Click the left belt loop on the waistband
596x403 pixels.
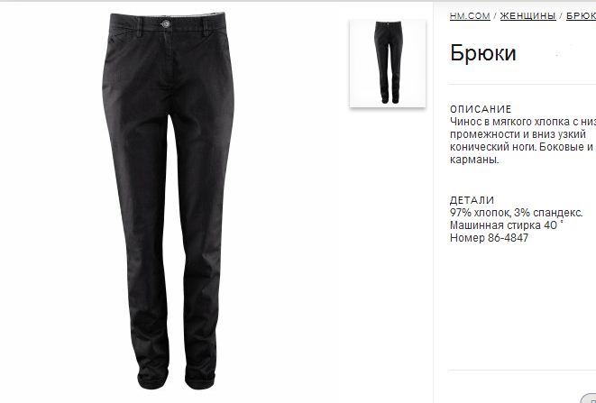(x=139, y=27)
